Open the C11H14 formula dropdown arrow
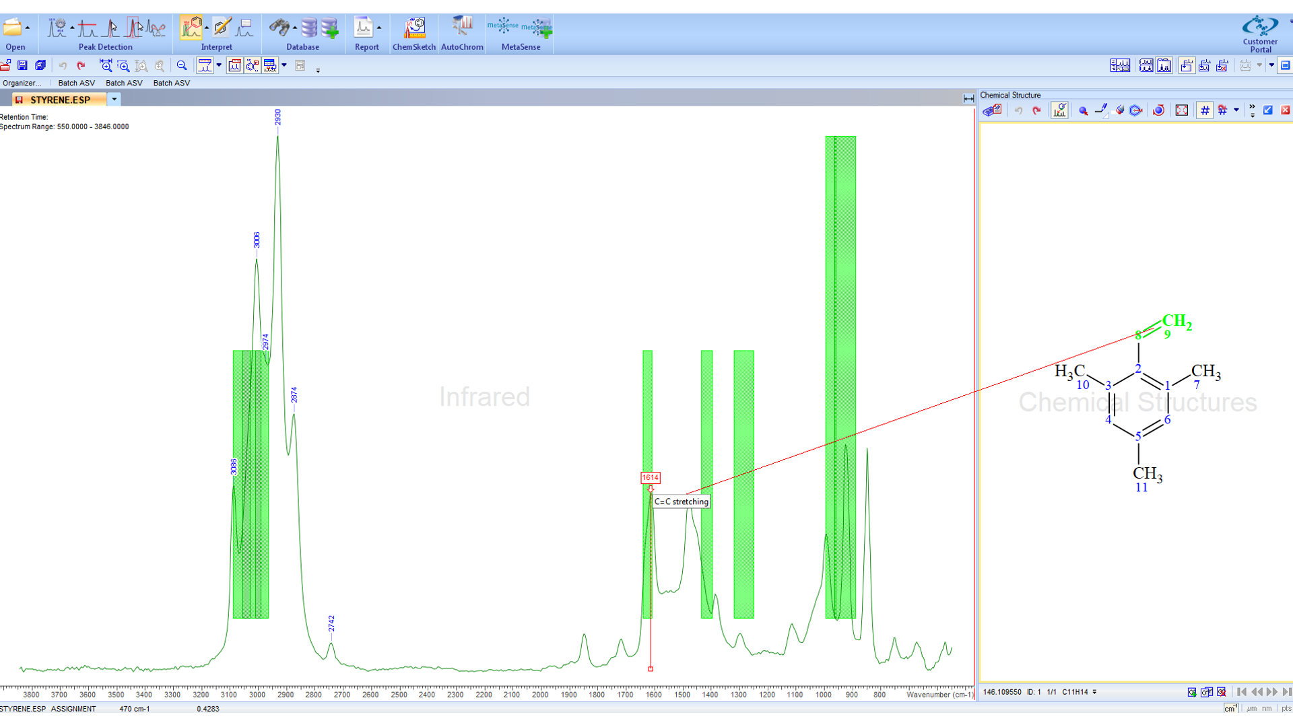Screen dimensions: 1293x727 pyautogui.click(x=1094, y=692)
